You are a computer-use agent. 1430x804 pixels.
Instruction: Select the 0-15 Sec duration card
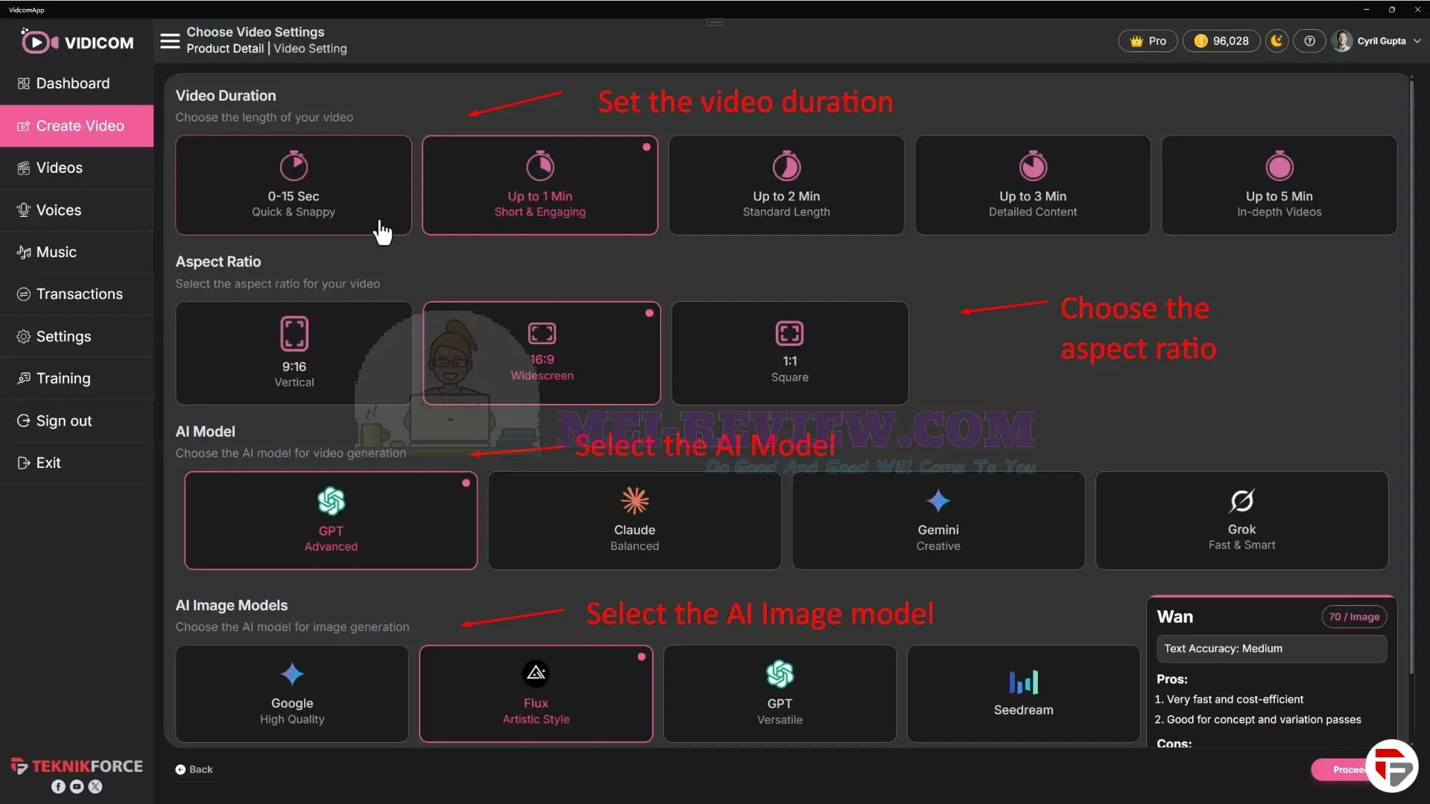pos(294,185)
